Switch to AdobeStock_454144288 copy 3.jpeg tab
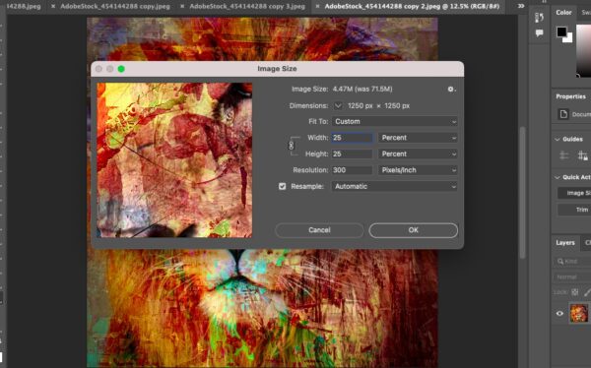 click(247, 7)
